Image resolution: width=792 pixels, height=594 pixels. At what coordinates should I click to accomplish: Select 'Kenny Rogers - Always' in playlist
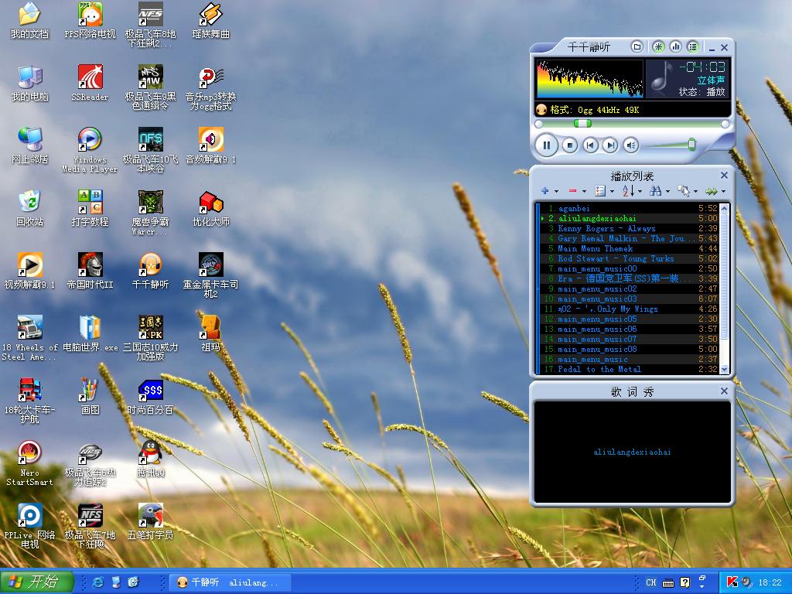pos(606,229)
